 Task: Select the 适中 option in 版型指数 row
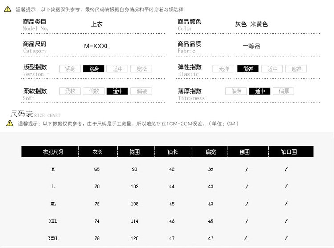point(118,69)
